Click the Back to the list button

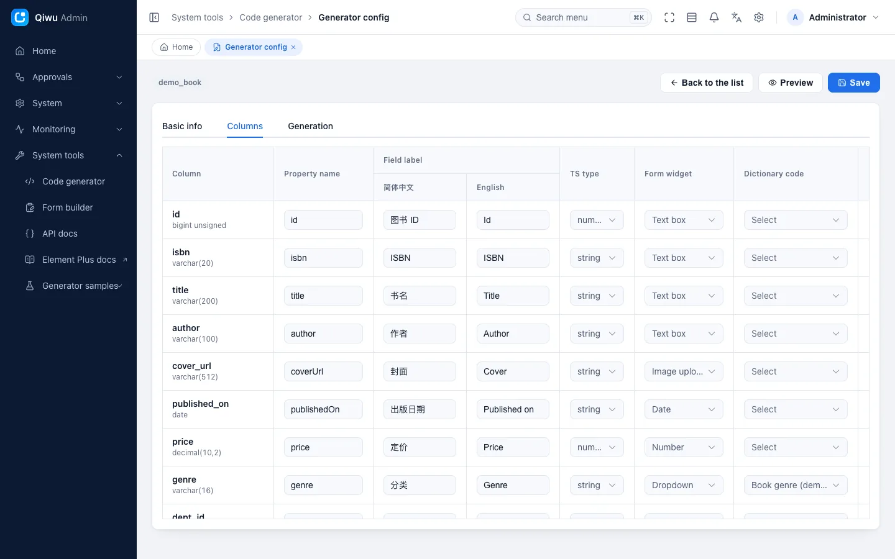pyautogui.click(x=707, y=83)
